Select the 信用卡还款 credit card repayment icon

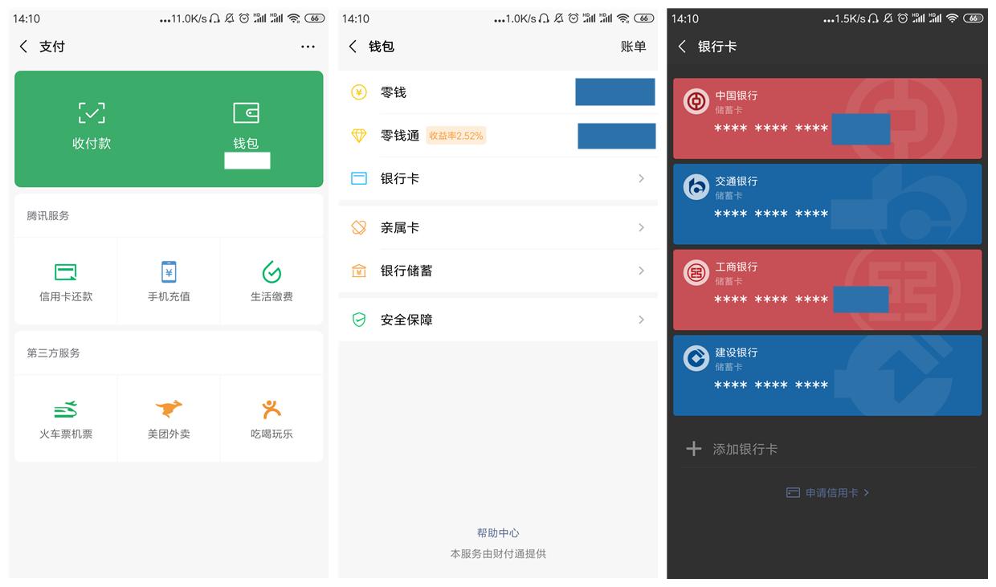tap(65, 279)
